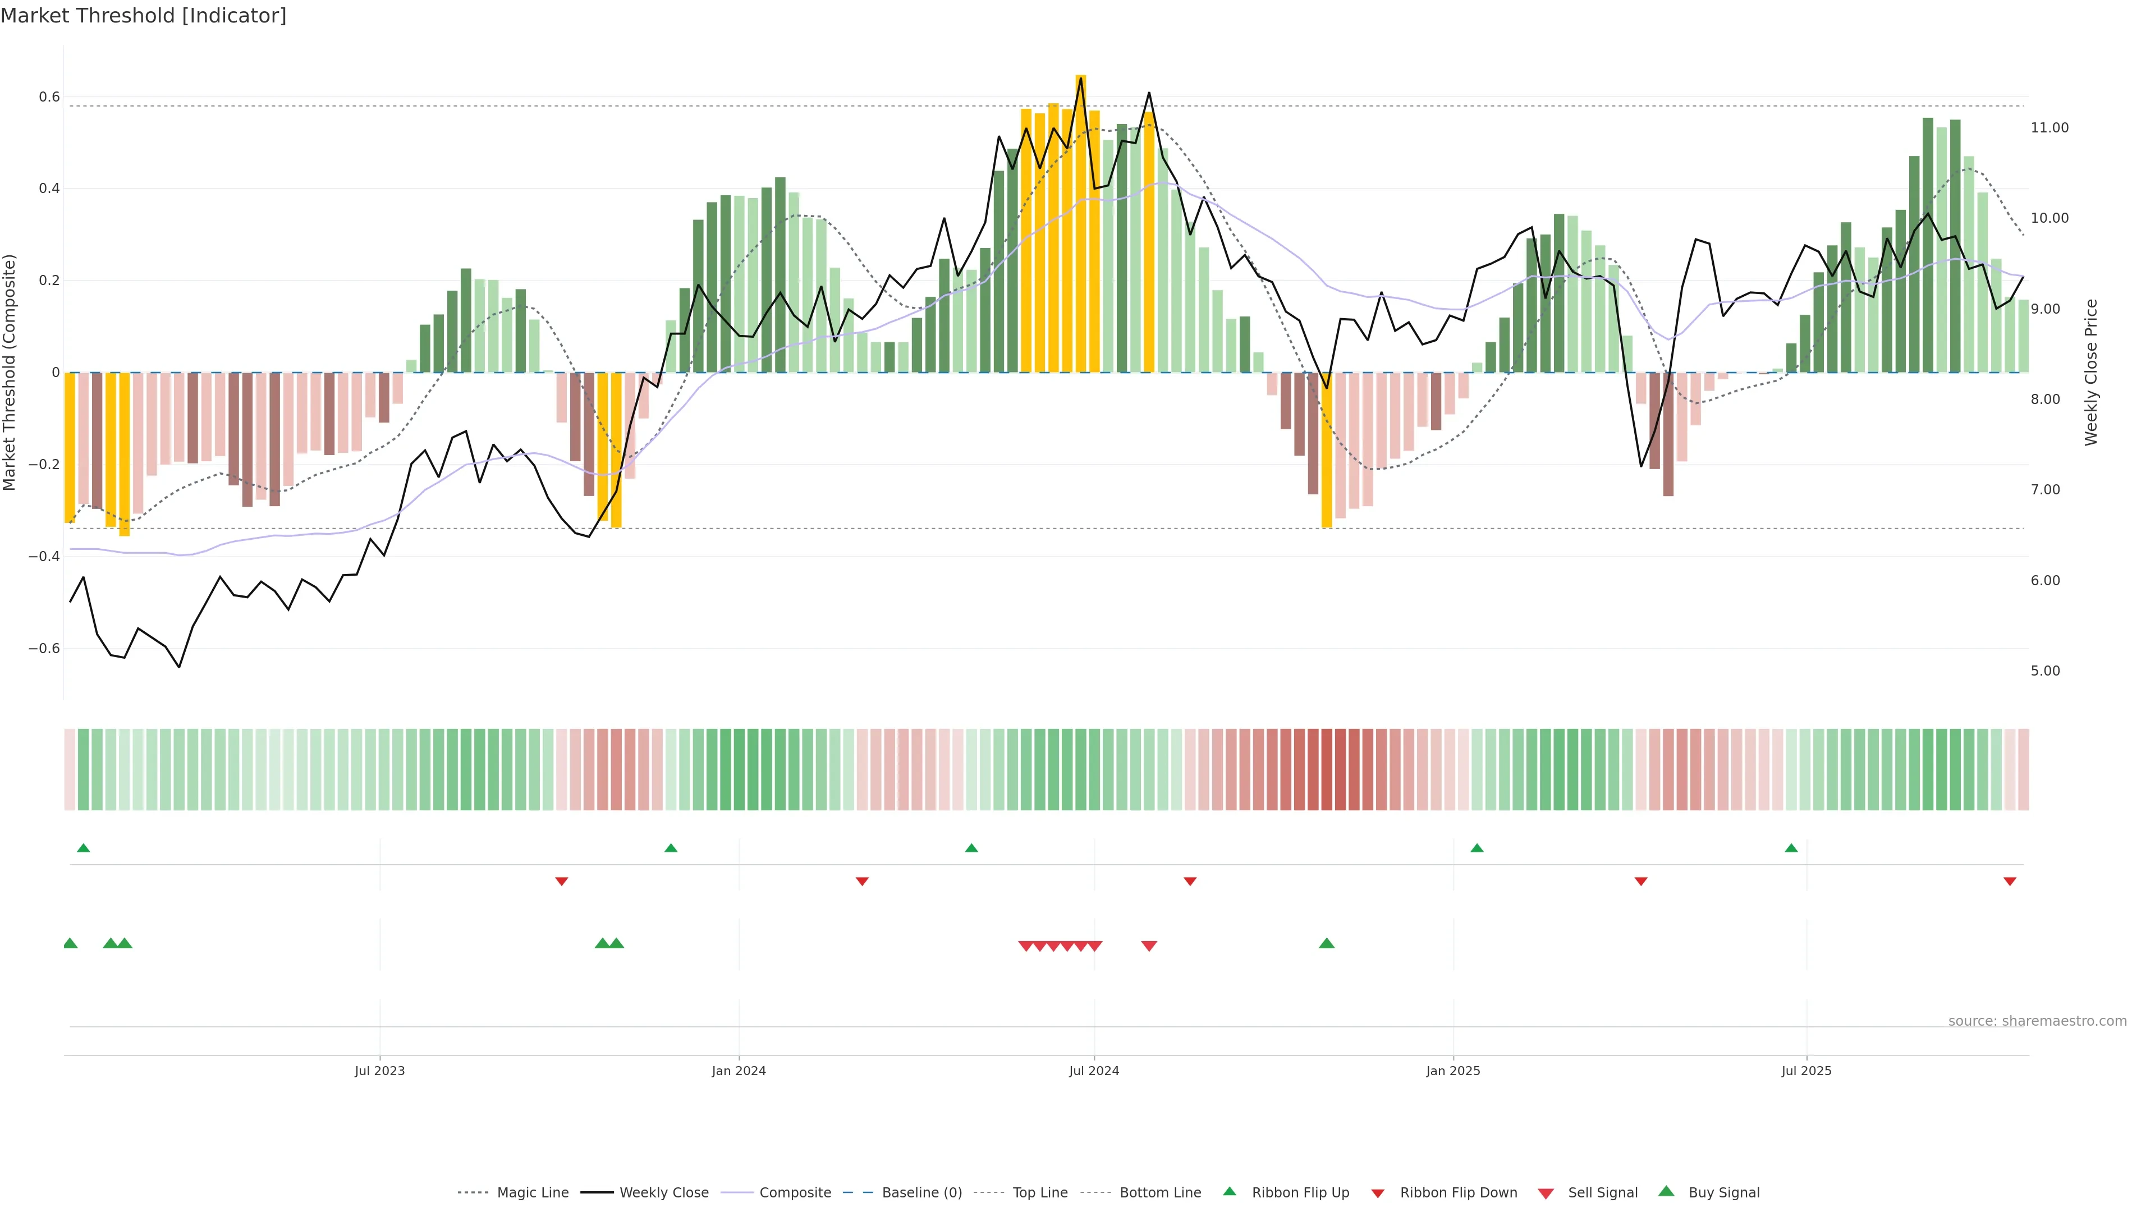Viewport: 2155px width, 1212px height.
Task: Click the Ribbon Flip Down marker after Jan 2024
Action: pos(861,882)
